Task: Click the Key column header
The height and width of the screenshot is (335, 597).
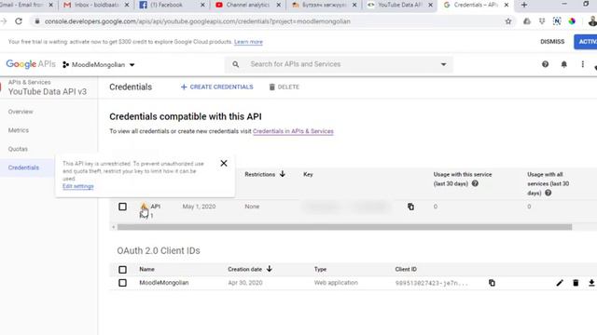Action: tap(308, 174)
